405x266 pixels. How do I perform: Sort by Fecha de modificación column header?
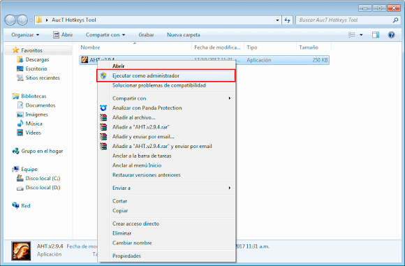click(218, 47)
